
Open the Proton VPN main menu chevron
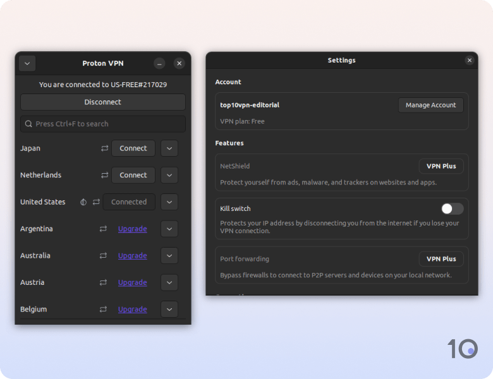tap(27, 63)
